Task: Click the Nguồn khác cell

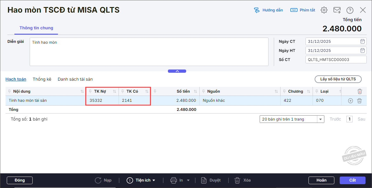Action: coord(240,101)
